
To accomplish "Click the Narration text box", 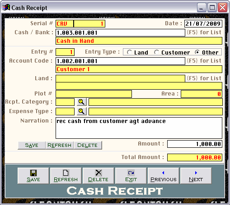I will [139, 128].
